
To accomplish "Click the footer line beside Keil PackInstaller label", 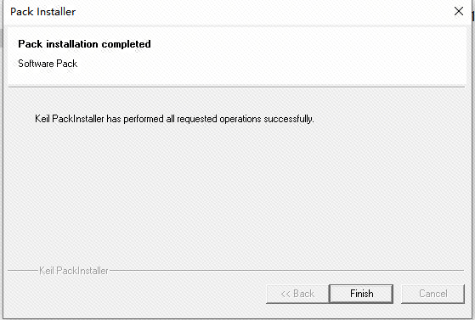I will [x=286, y=270].
